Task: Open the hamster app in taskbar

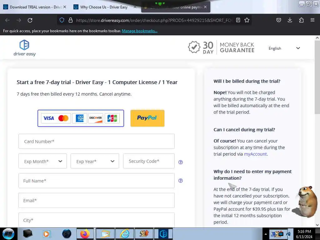Action: pos(144,234)
